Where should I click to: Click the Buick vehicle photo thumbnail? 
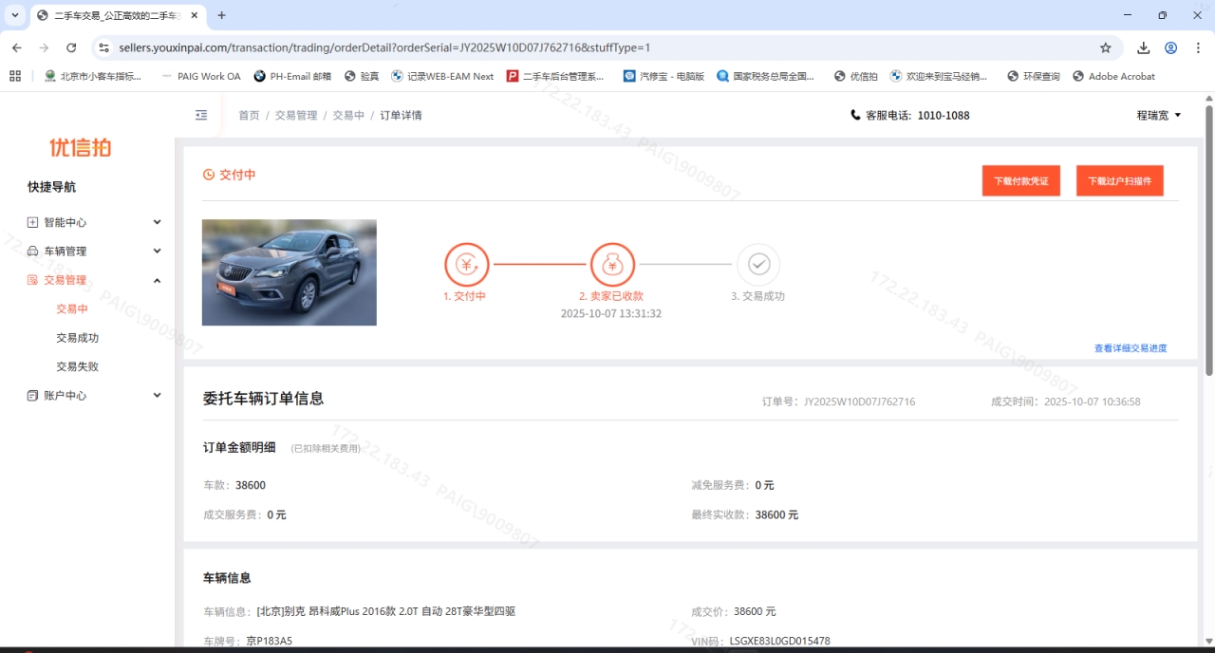(289, 272)
